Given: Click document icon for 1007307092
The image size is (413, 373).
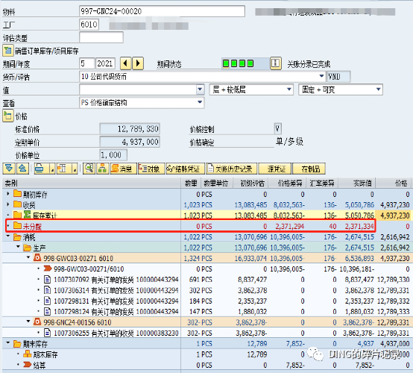Looking at the screenshot, I should pyautogui.click(x=47, y=279).
